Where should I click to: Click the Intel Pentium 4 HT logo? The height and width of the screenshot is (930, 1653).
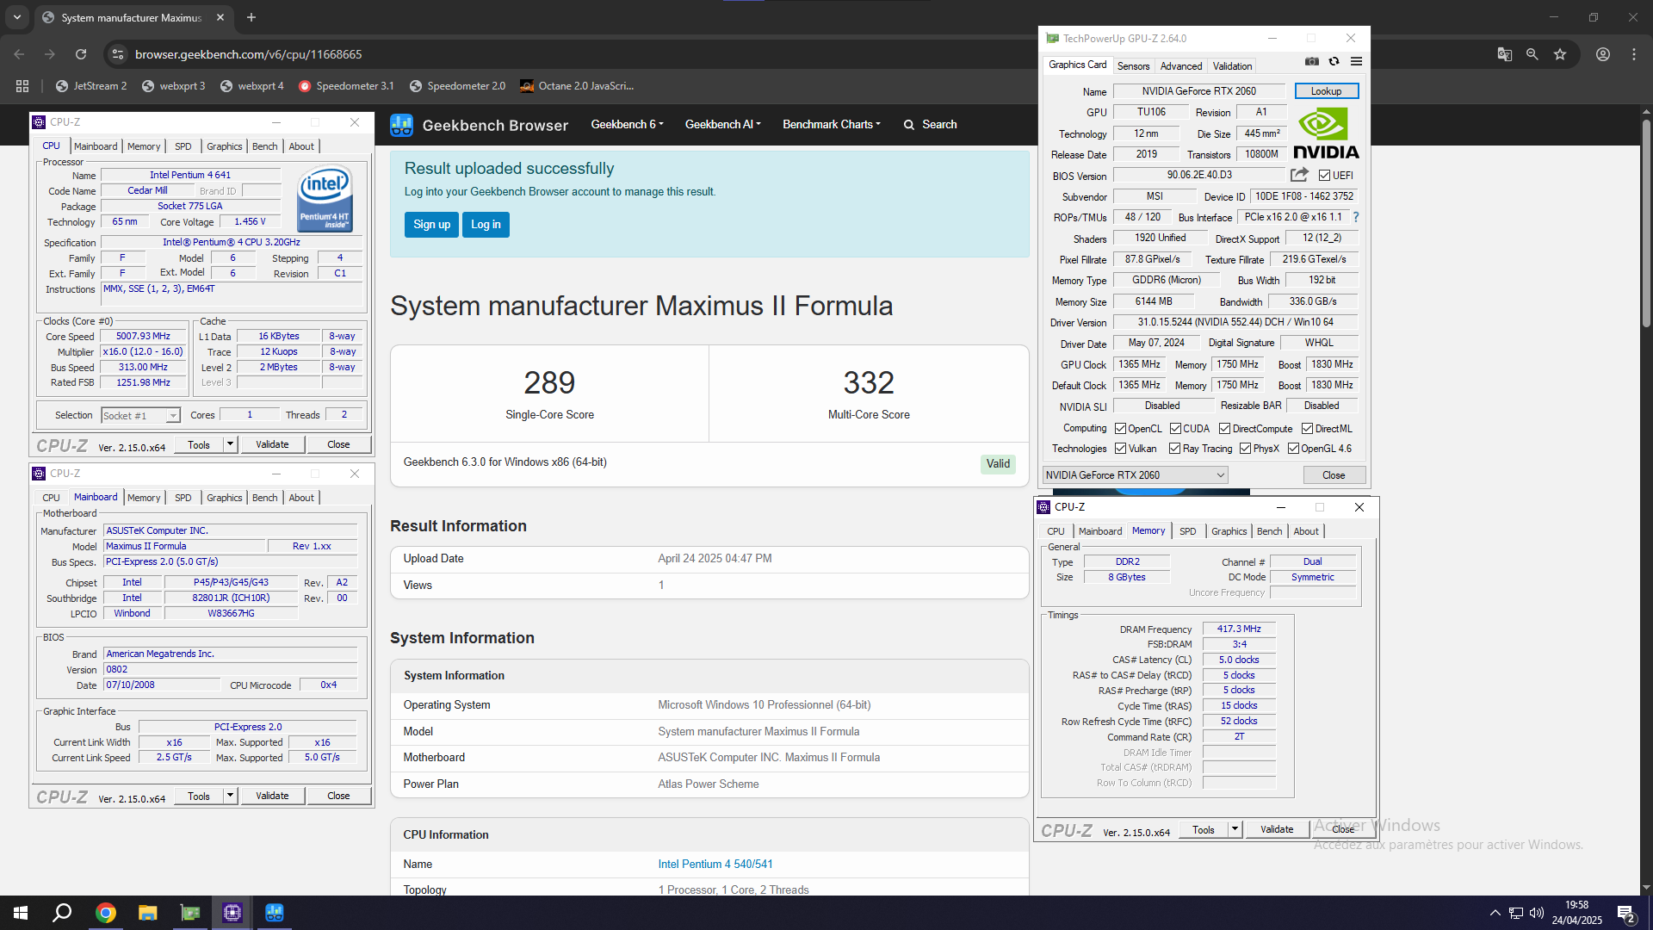click(325, 198)
